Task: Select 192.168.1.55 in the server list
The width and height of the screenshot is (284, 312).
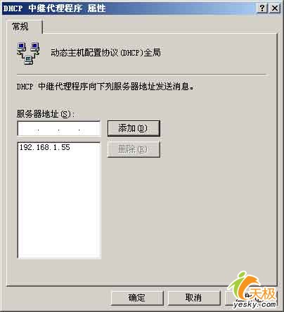Action: pos(45,147)
